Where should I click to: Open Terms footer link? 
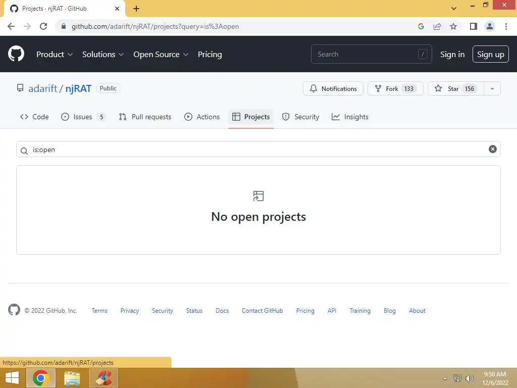click(99, 311)
